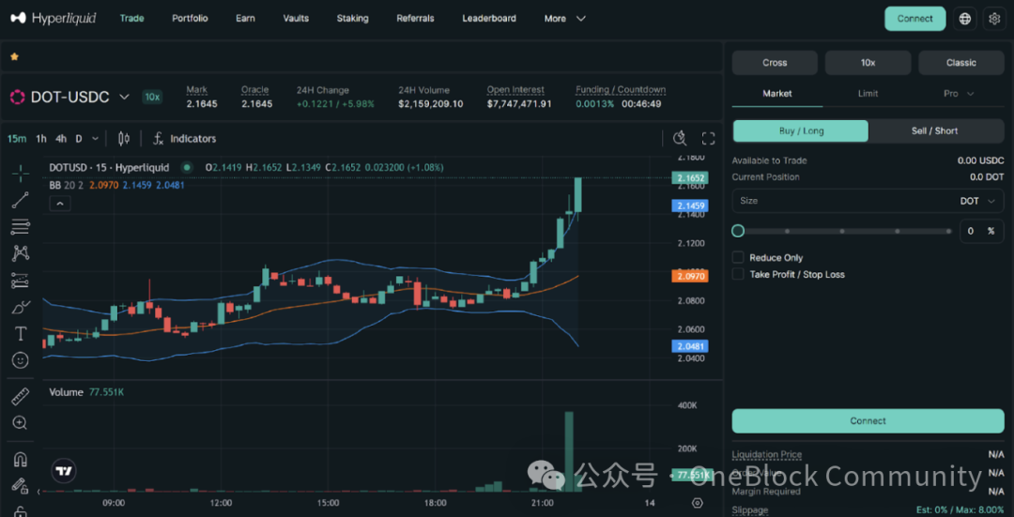The height and width of the screenshot is (517, 1014).
Task: Open the Cross margin mode selector
Action: (x=775, y=63)
